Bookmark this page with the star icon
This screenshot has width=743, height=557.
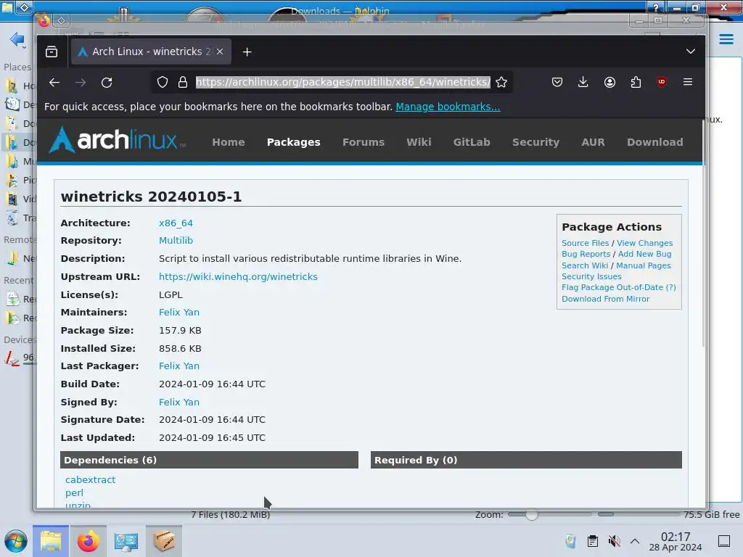coord(501,83)
